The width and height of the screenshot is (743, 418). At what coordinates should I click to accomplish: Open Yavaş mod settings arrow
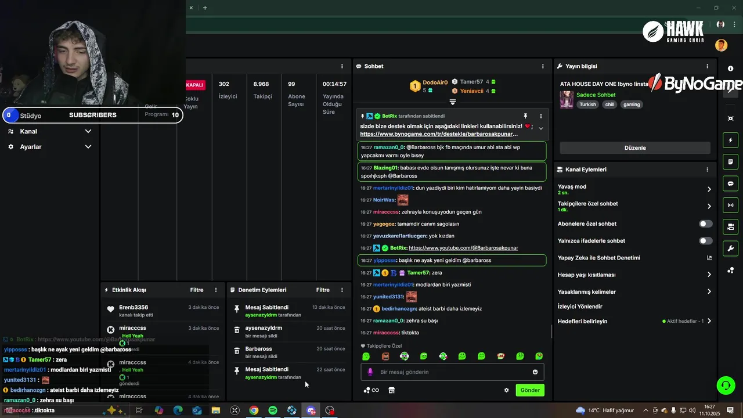709,189
